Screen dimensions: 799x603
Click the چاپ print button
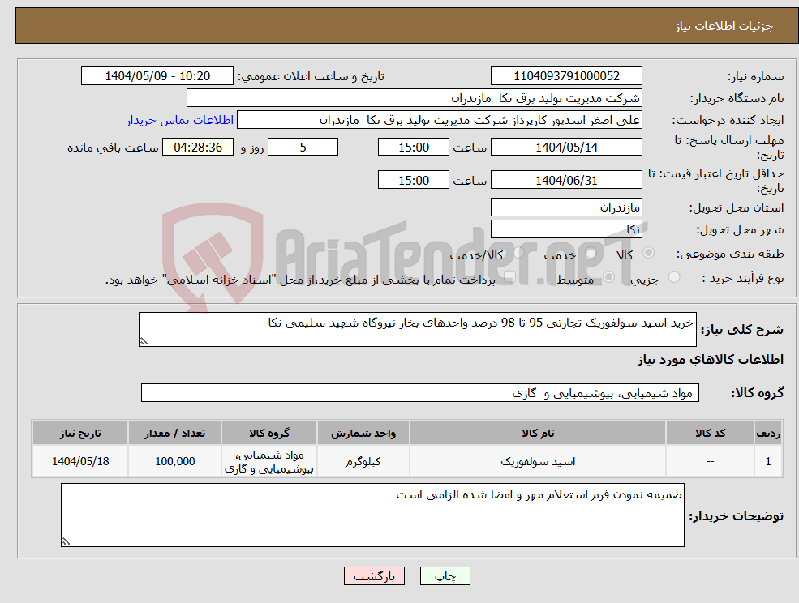[445, 576]
